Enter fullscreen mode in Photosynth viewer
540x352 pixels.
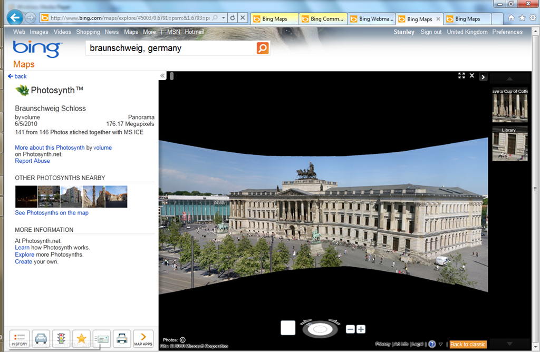461,76
